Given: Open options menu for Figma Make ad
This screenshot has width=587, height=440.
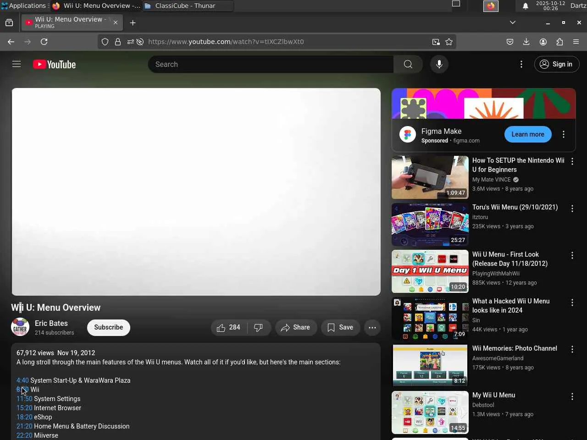Looking at the screenshot, I should point(564,134).
